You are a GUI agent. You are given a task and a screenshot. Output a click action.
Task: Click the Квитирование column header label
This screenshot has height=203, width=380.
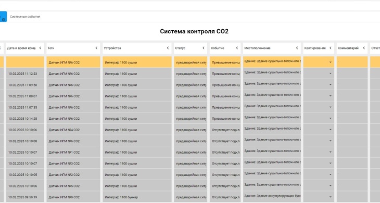pos(315,48)
